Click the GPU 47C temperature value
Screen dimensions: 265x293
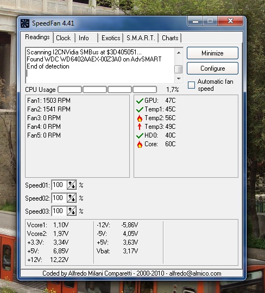(171, 101)
